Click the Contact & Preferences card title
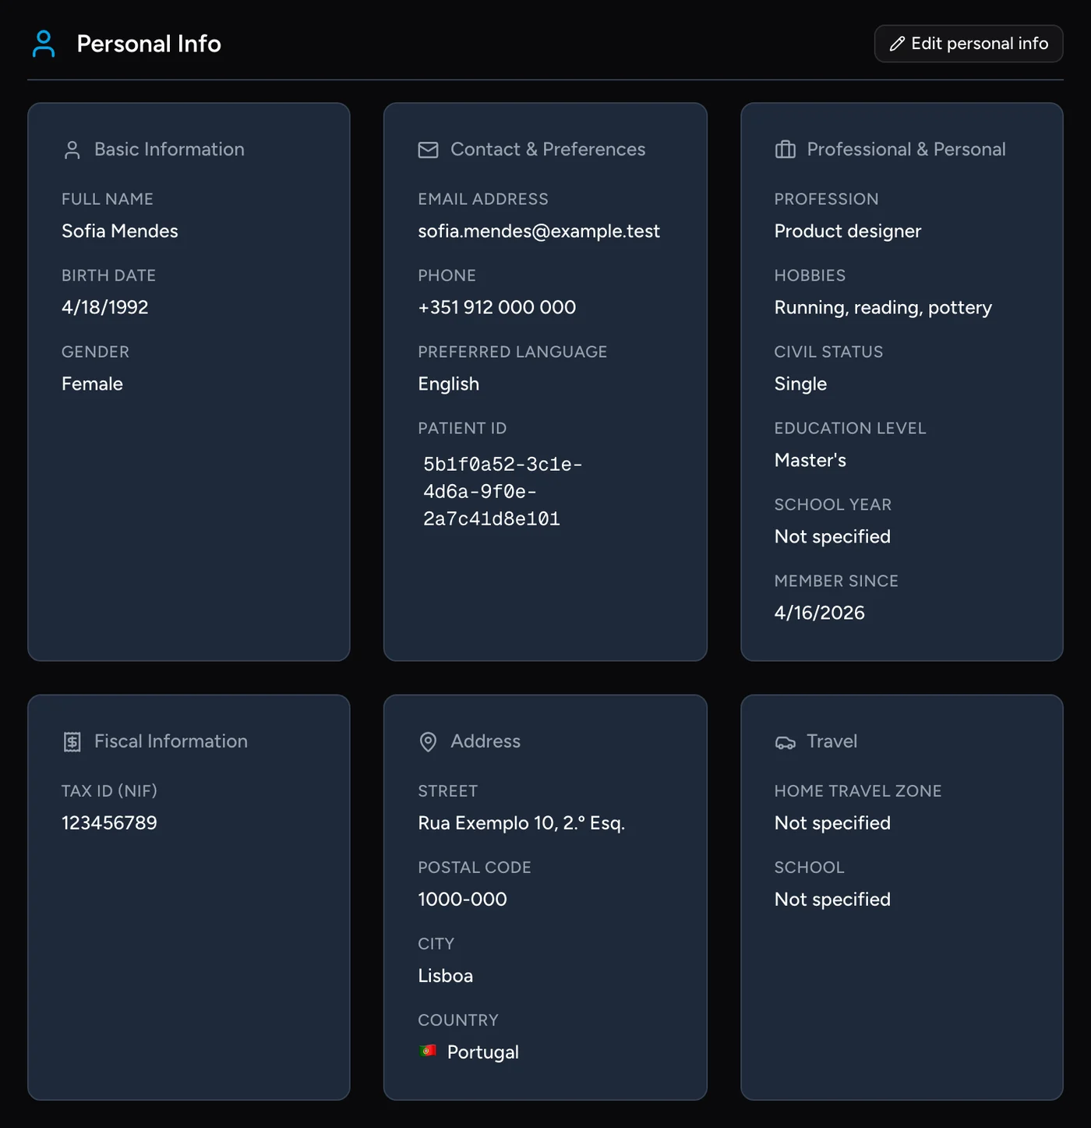This screenshot has height=1128, width=1091. 548,149
